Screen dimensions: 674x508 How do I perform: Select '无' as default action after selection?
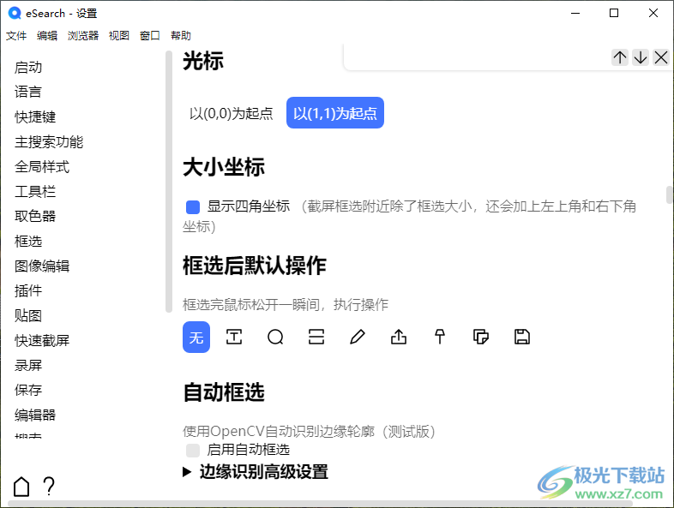tap(196, 337)
